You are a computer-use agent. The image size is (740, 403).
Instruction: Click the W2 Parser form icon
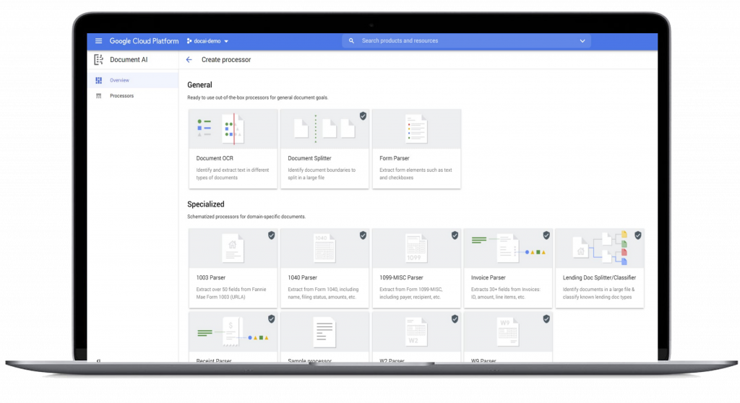point(416,331)
